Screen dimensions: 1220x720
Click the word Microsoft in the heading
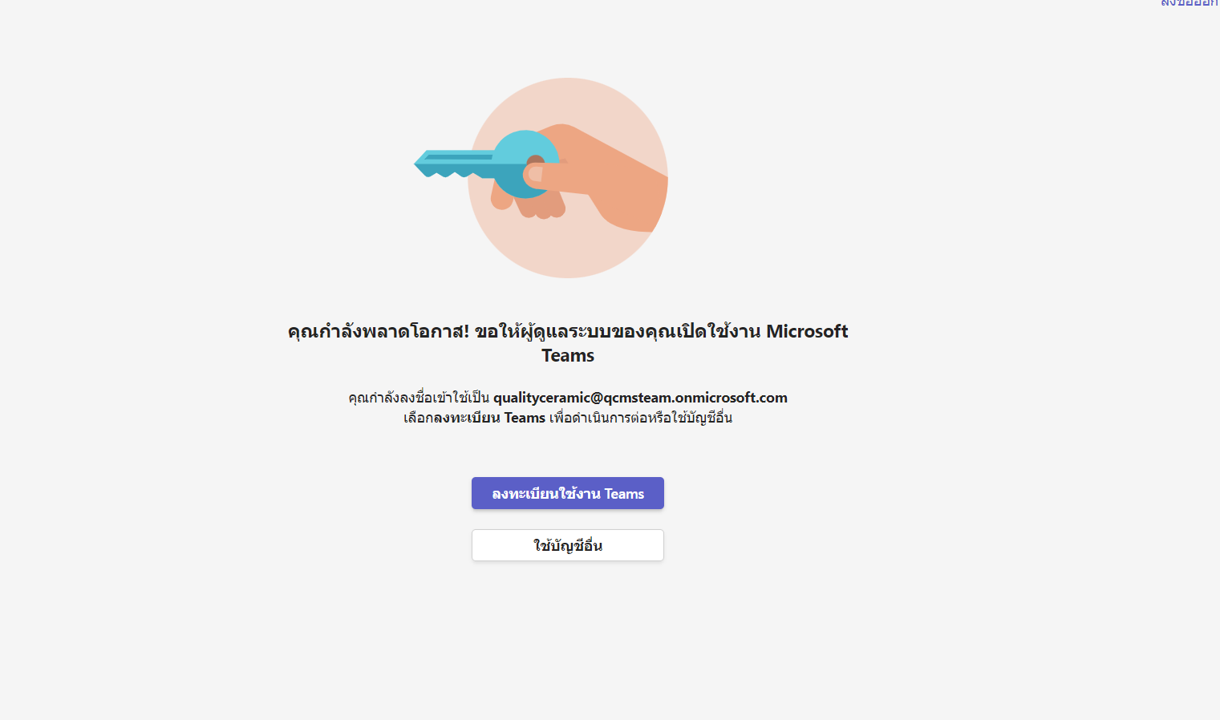click(x=807, y=331)
